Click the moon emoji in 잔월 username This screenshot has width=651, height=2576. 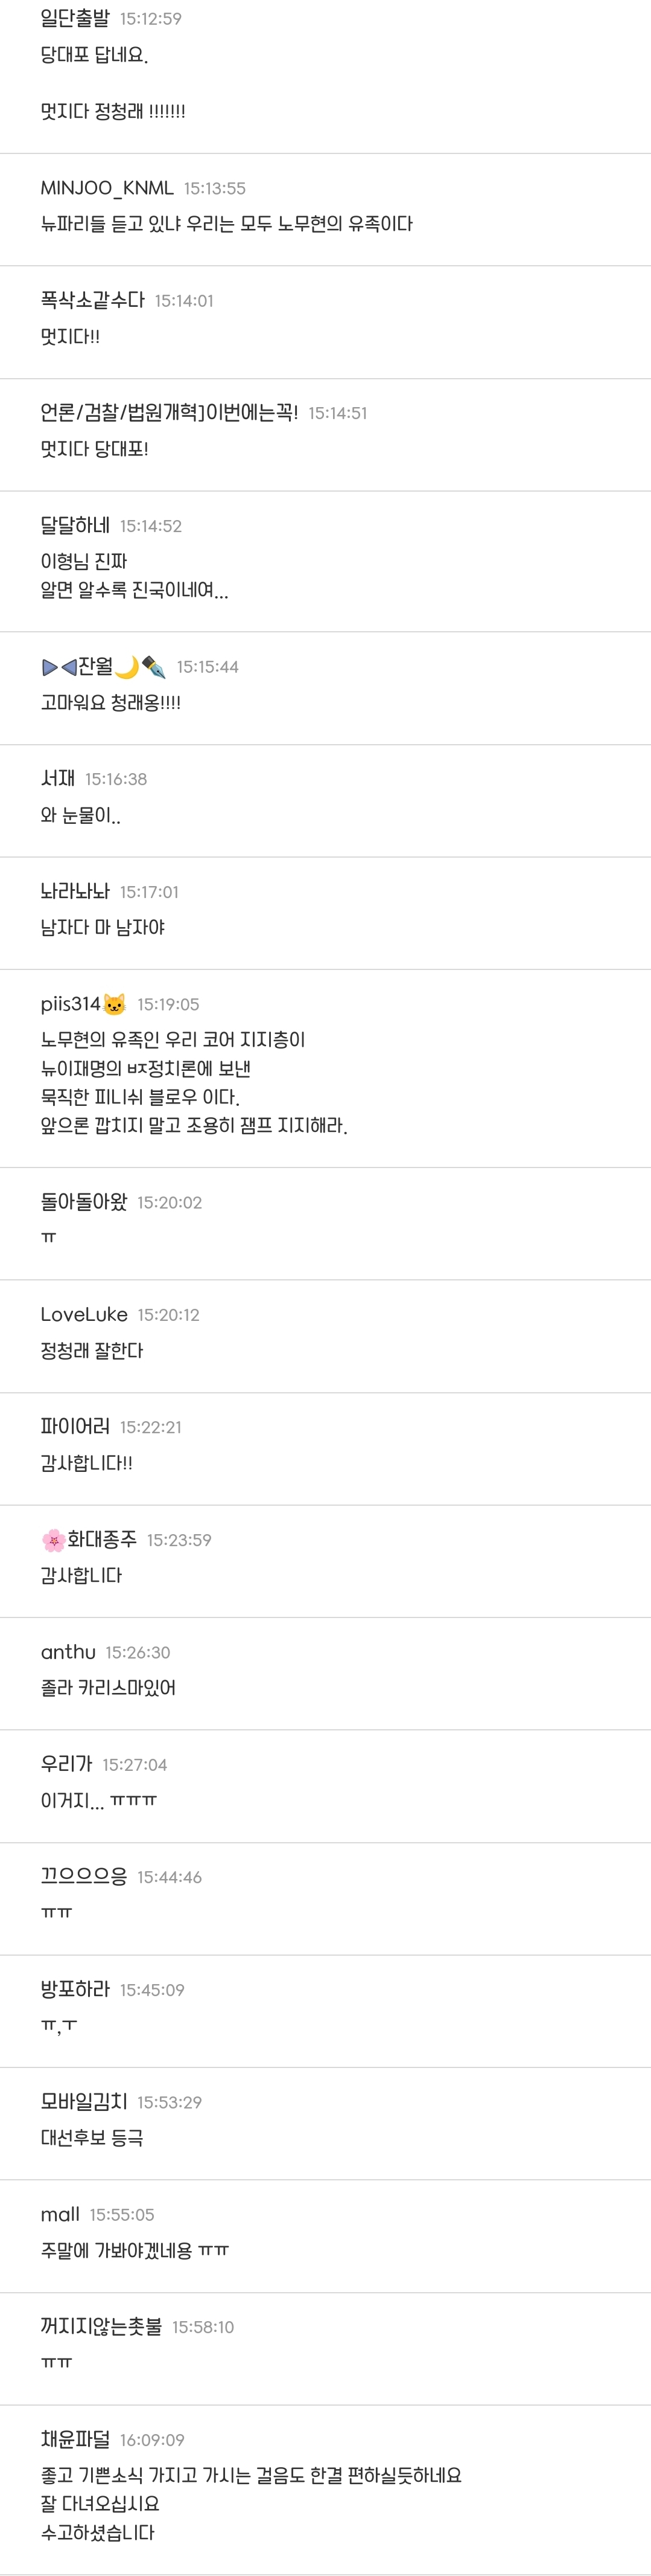point(127,667)
